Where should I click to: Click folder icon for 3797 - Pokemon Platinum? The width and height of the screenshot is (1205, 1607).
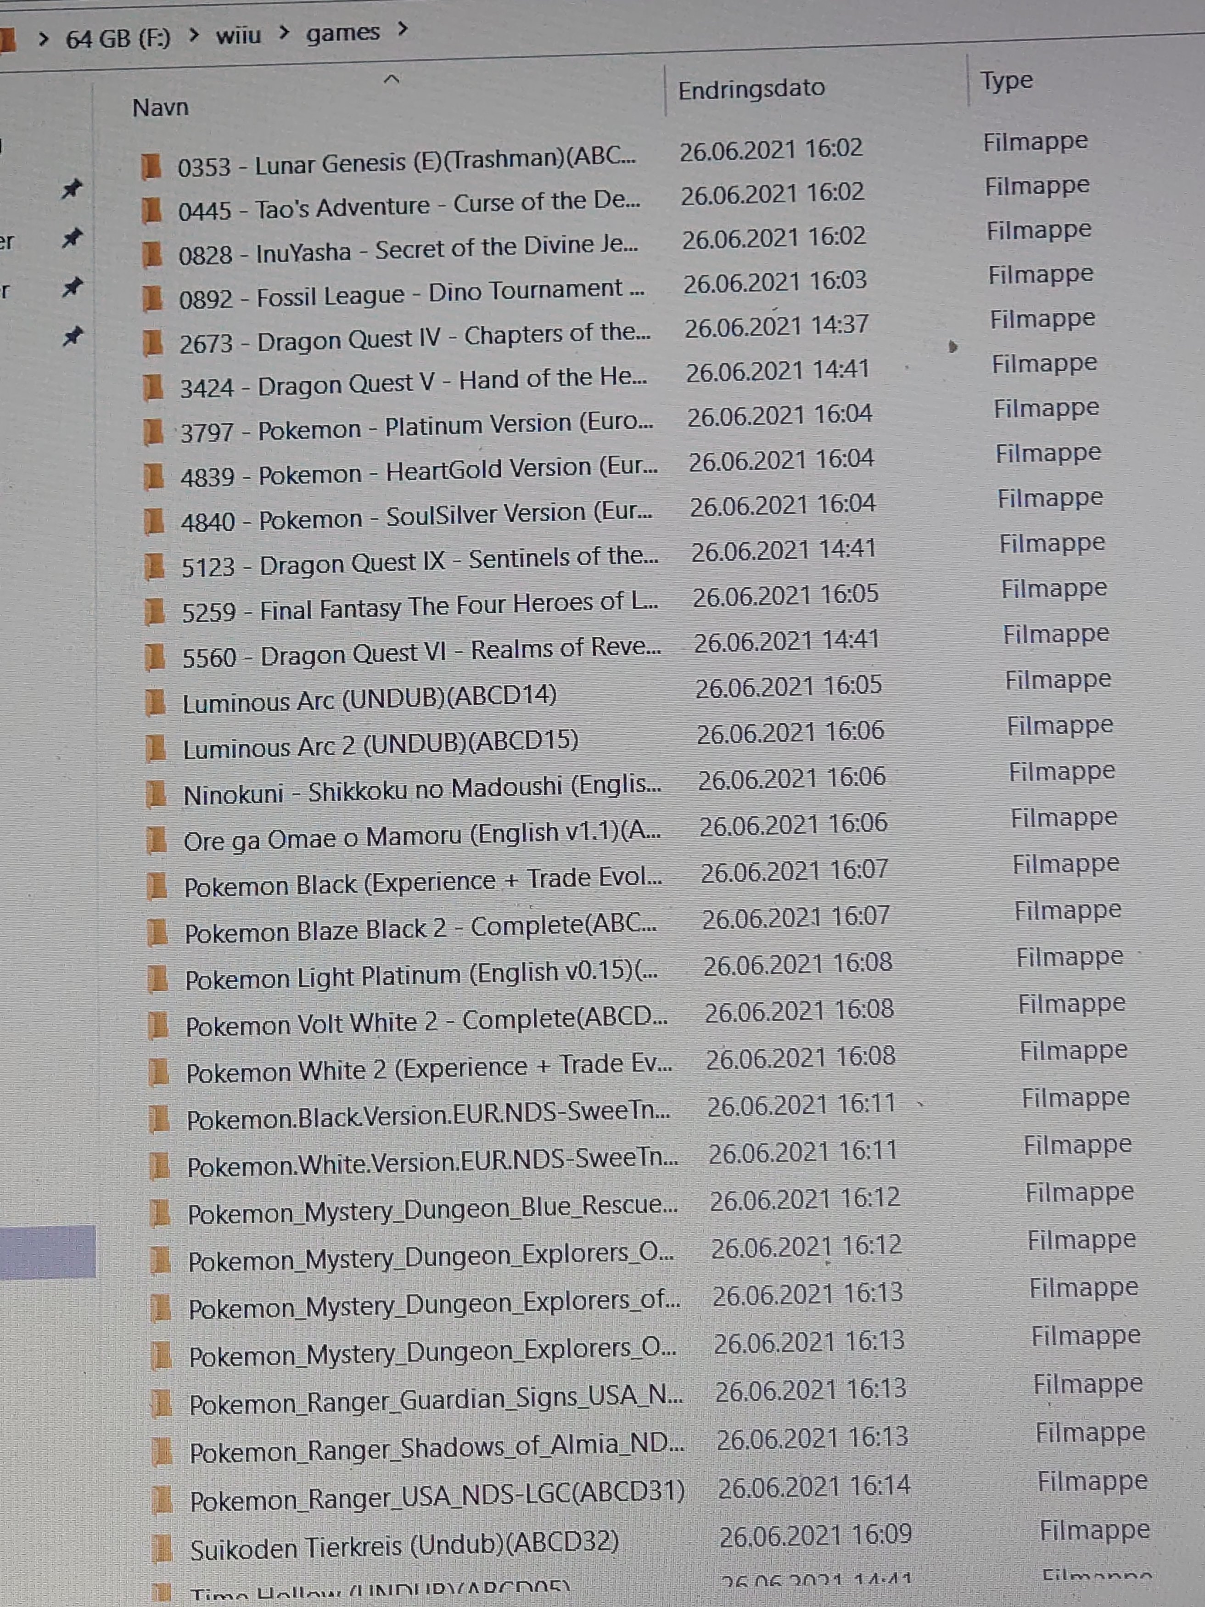pyautogui.click(x=153, y=432)
